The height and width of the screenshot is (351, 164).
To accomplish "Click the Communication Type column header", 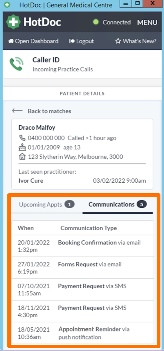I will coord(89,228).
